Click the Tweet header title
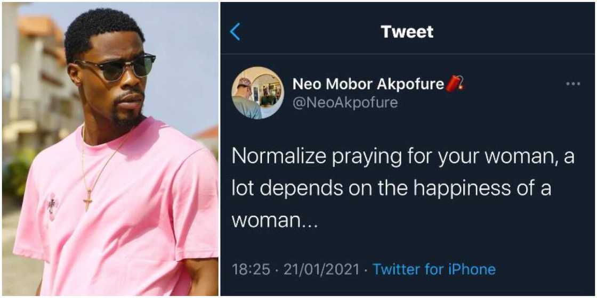 coord(407,32)
